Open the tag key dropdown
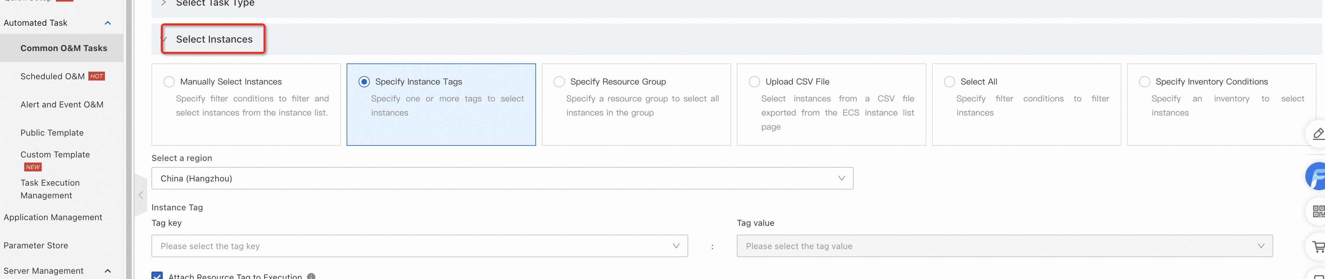Screen dimensions: 1325x279 click(419, 246)
